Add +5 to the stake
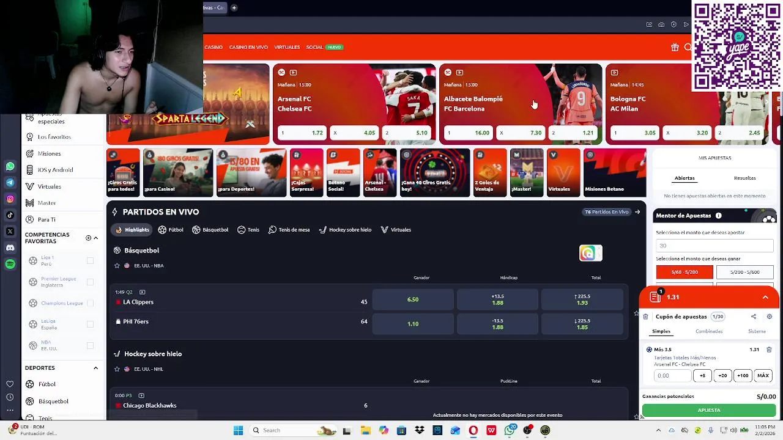The image size is (783, 440). [x=702, y=376]
